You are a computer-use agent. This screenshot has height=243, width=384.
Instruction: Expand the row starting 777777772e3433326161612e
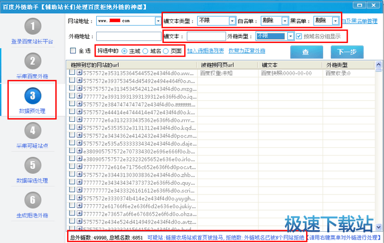point(79,190)
